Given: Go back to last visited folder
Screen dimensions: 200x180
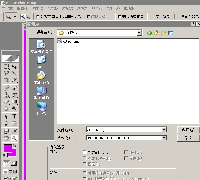Looking at the screenshot, I should pos(149,33).
